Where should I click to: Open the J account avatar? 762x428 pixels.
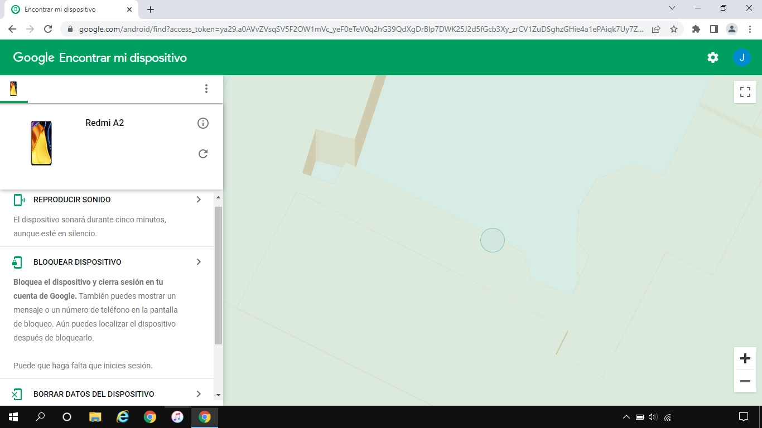(x=742, y=57)
